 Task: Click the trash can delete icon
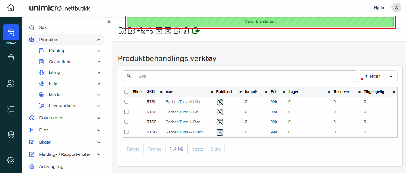(x=186, y=31)
